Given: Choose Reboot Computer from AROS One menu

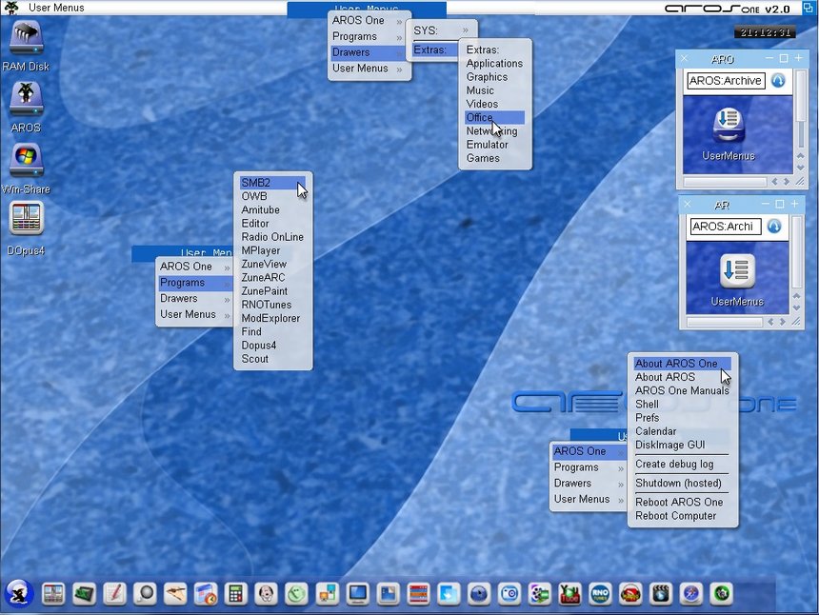Looking at the screenshot, I should 676,516.
